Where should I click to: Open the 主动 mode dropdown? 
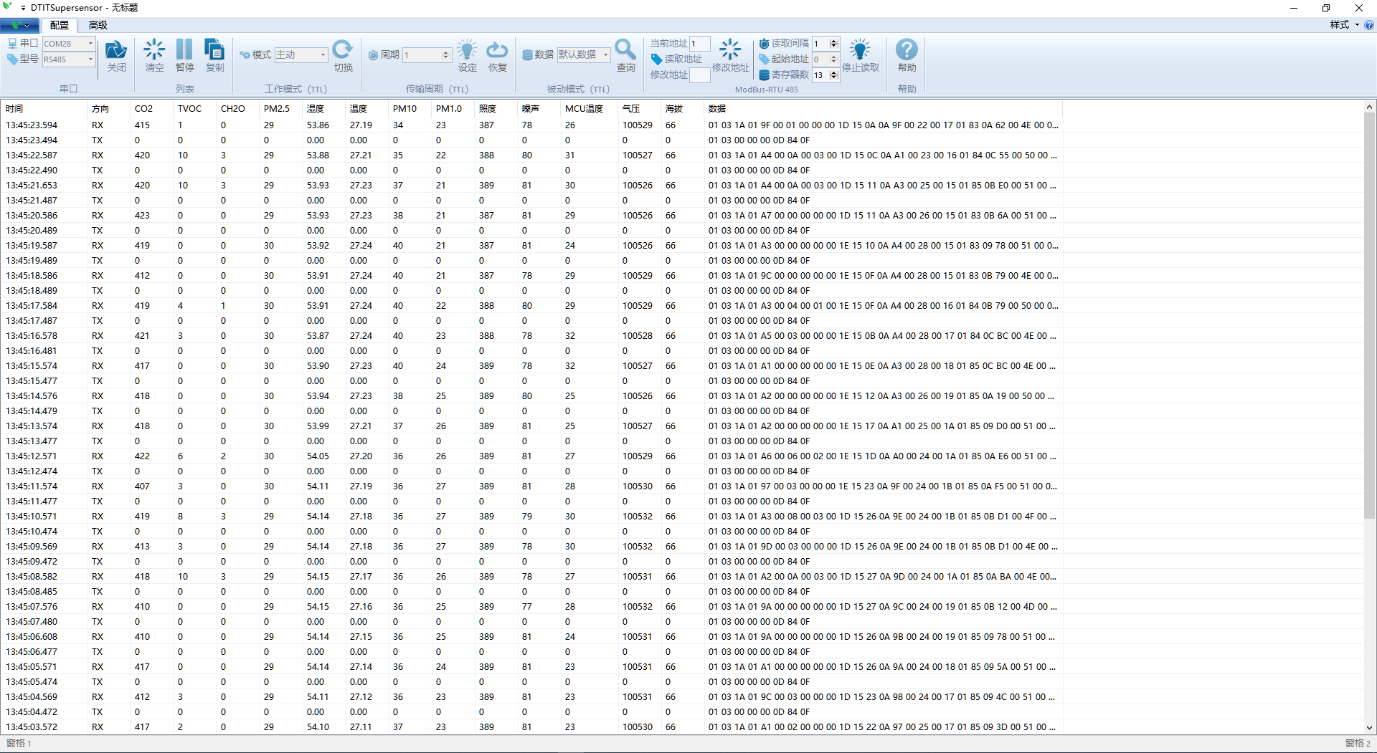point(323,54)
